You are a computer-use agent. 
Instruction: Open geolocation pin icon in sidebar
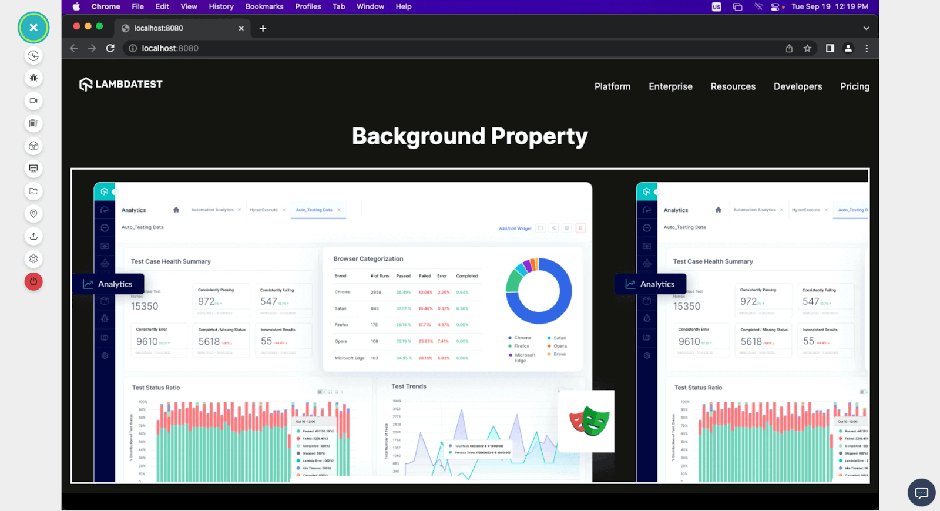tap(33, 214)
